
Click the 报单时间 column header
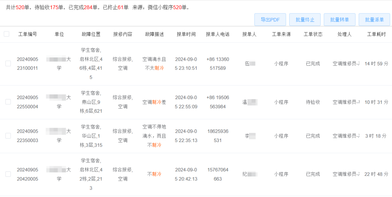point(186,34)
